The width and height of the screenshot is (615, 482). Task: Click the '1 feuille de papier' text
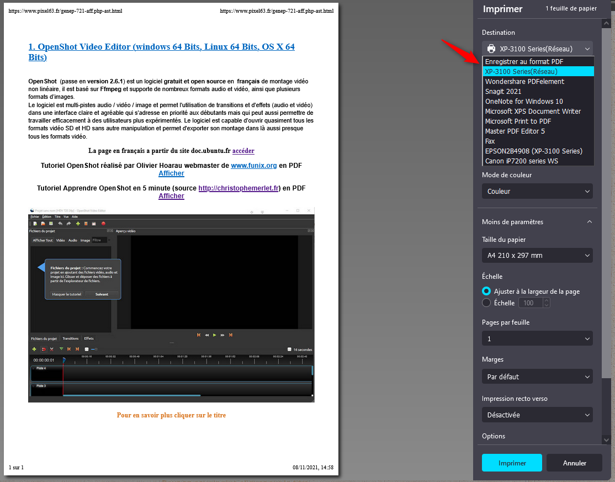571,8
